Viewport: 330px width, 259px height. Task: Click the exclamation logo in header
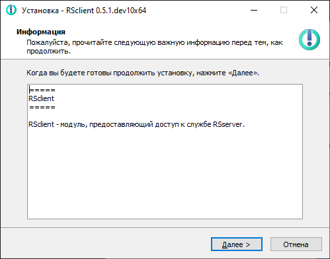point(309,40)
